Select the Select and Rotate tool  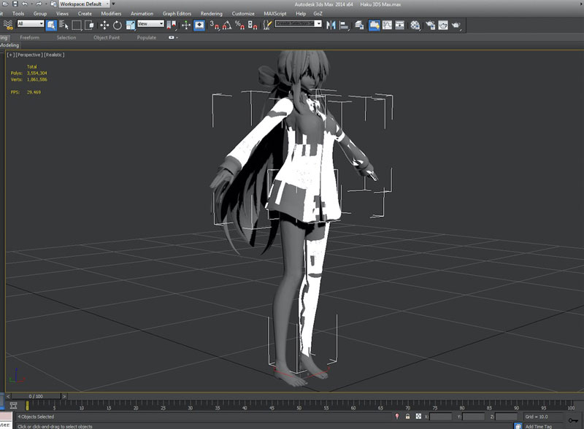tap(118, 25)
